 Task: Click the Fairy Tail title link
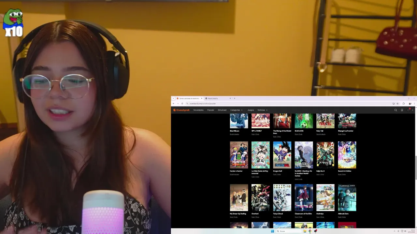point(320,131)
